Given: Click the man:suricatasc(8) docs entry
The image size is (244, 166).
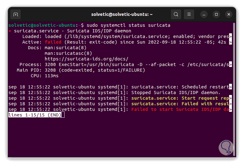Looking at the screenshot, I should [x=68, y=53].
